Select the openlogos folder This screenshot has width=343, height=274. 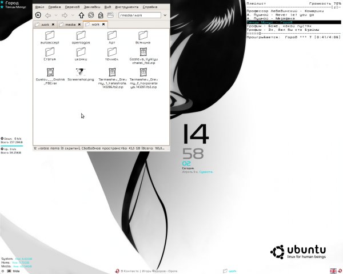coord(81,36)
